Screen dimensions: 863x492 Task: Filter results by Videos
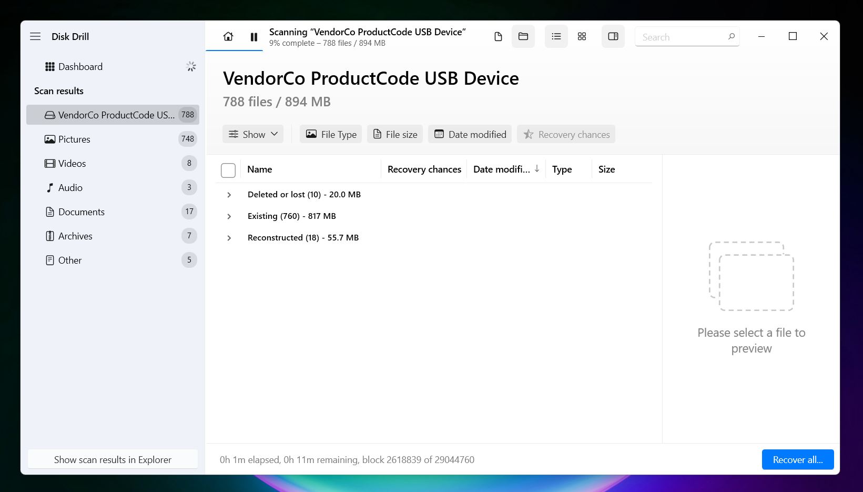(113, 163)
